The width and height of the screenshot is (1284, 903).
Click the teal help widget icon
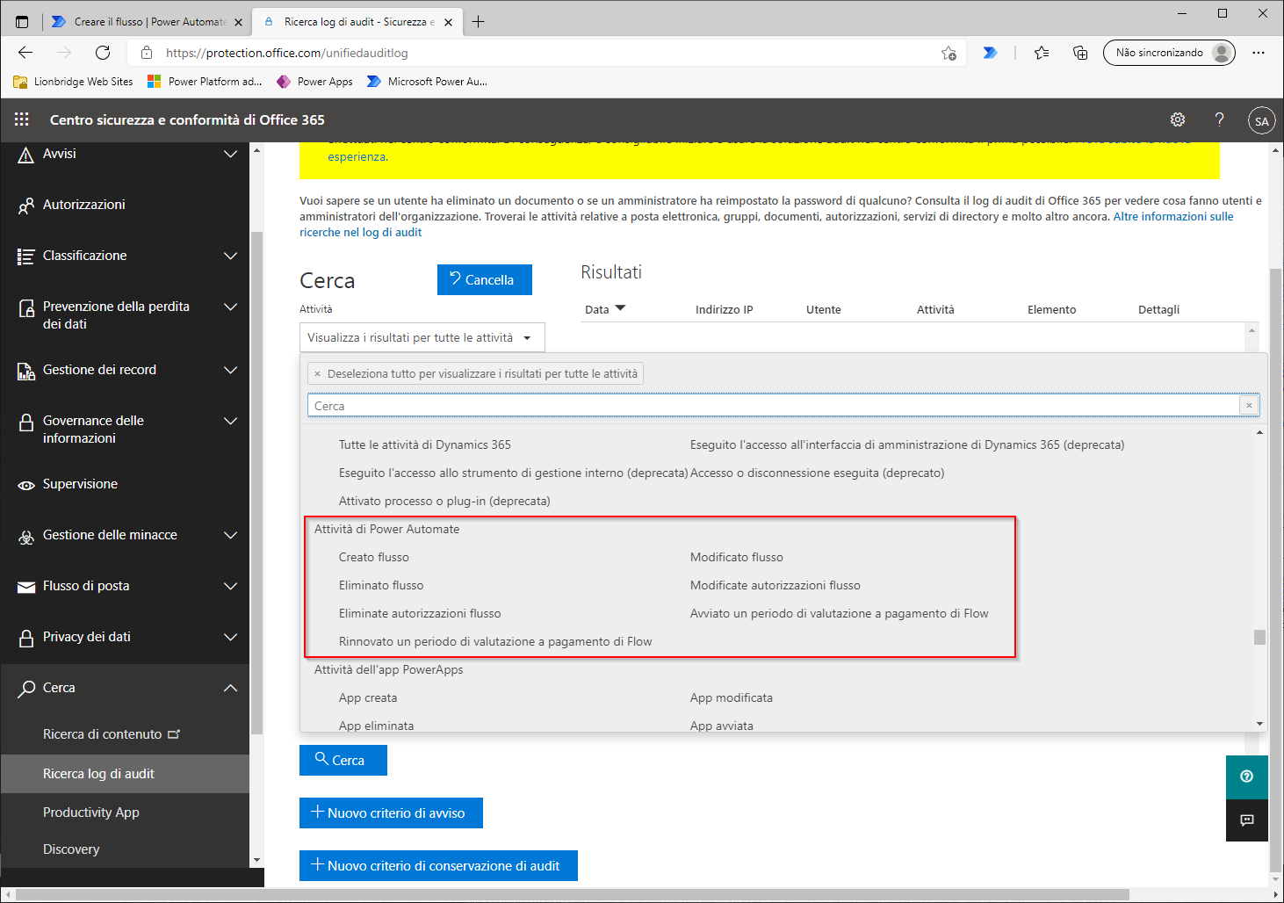[x=1247, y=777]
